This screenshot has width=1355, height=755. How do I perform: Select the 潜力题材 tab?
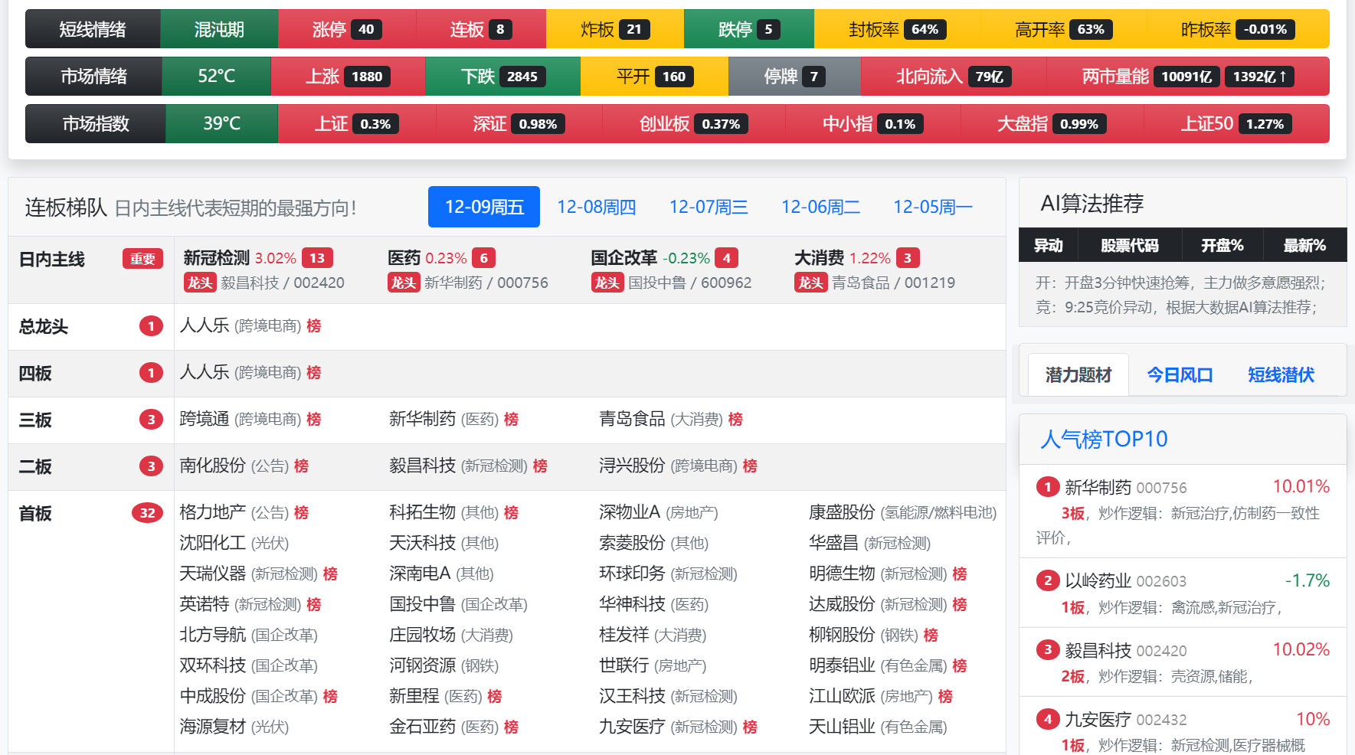coord(1078,374)
